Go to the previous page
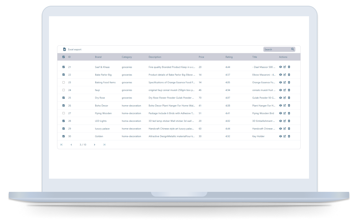 pos(71,144)
